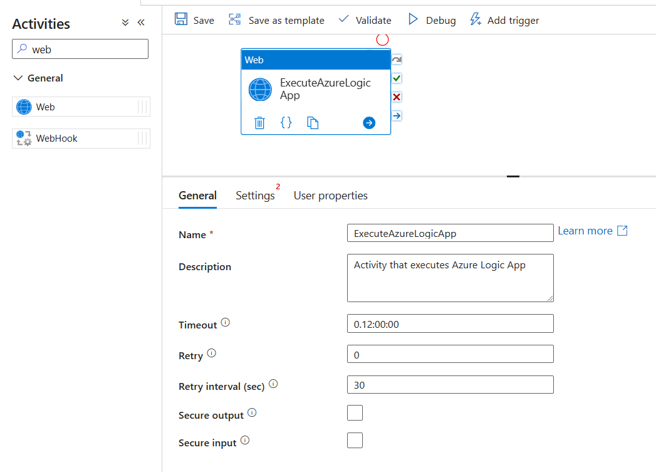Viewport: 656px width, 472px height.
Task: Select the red Upon Failure connector
Action: 397,97
